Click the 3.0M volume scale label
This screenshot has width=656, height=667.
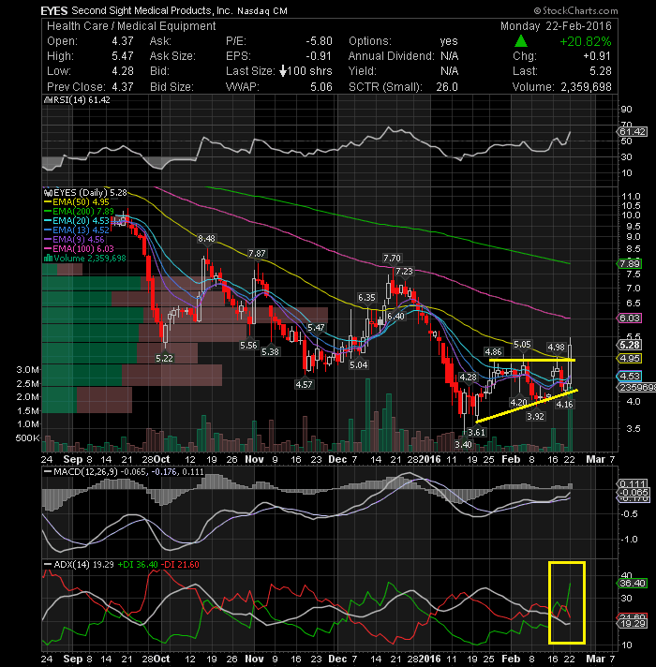pos(28,370)
